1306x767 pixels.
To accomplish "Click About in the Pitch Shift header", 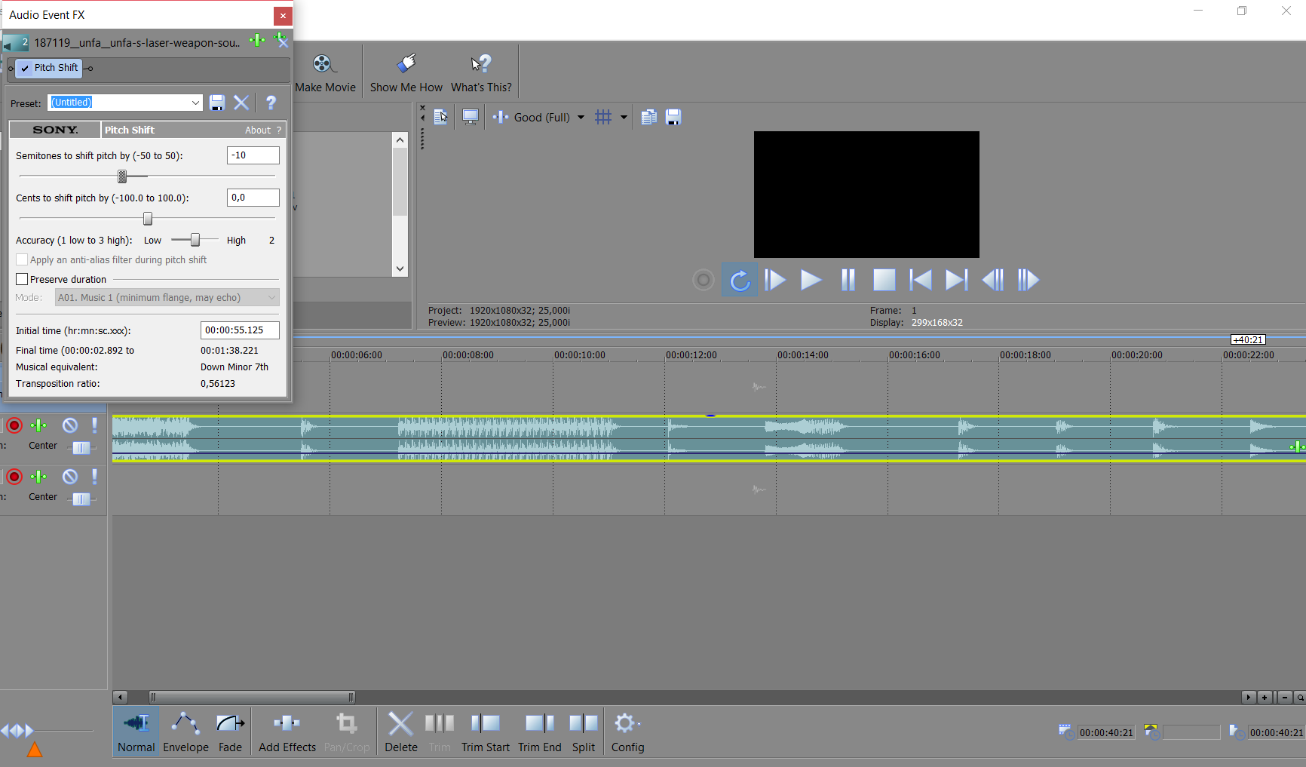I will pyautogui.click(x=257, y=130).
